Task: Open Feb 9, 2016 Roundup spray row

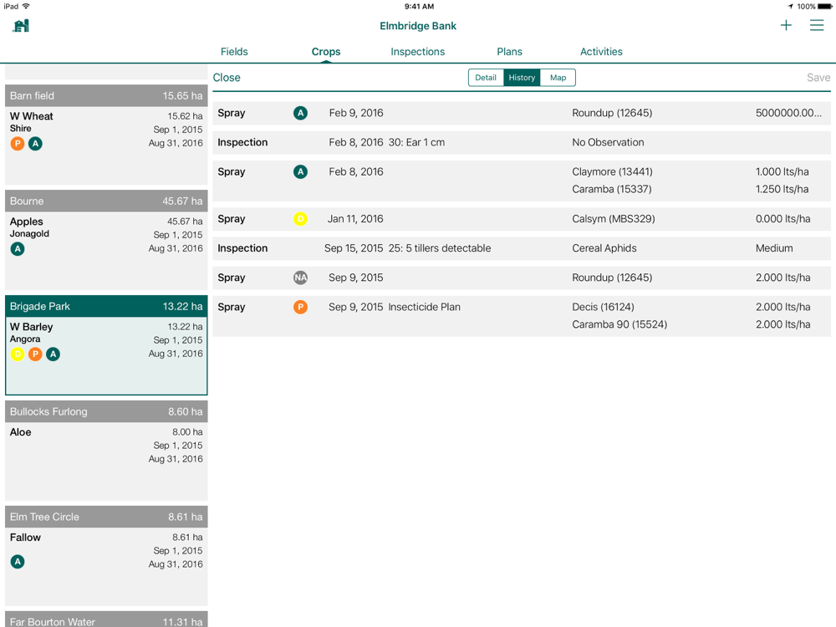Action: point(522,113)
